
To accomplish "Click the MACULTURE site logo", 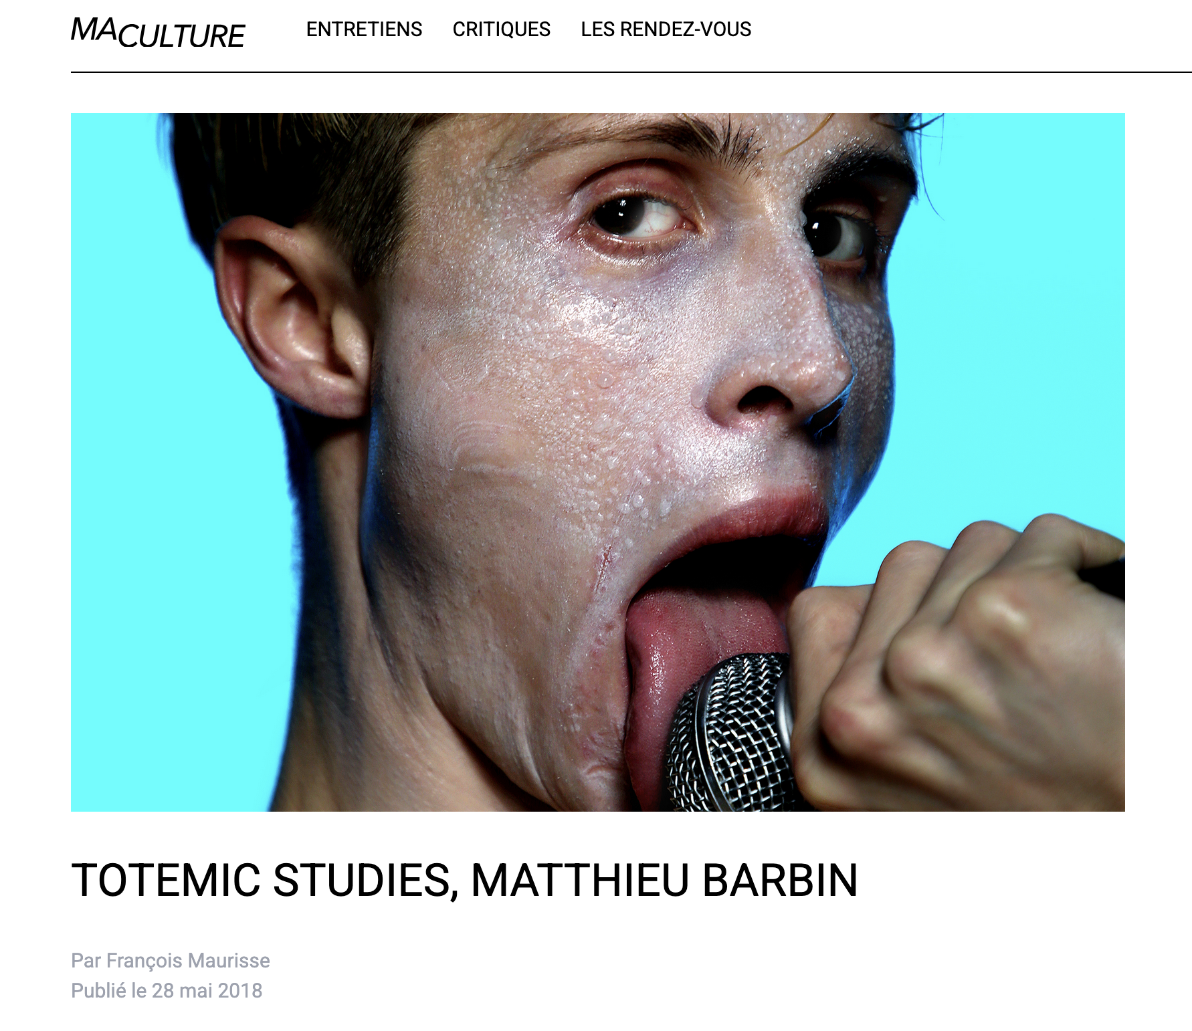I will point(158,32).
